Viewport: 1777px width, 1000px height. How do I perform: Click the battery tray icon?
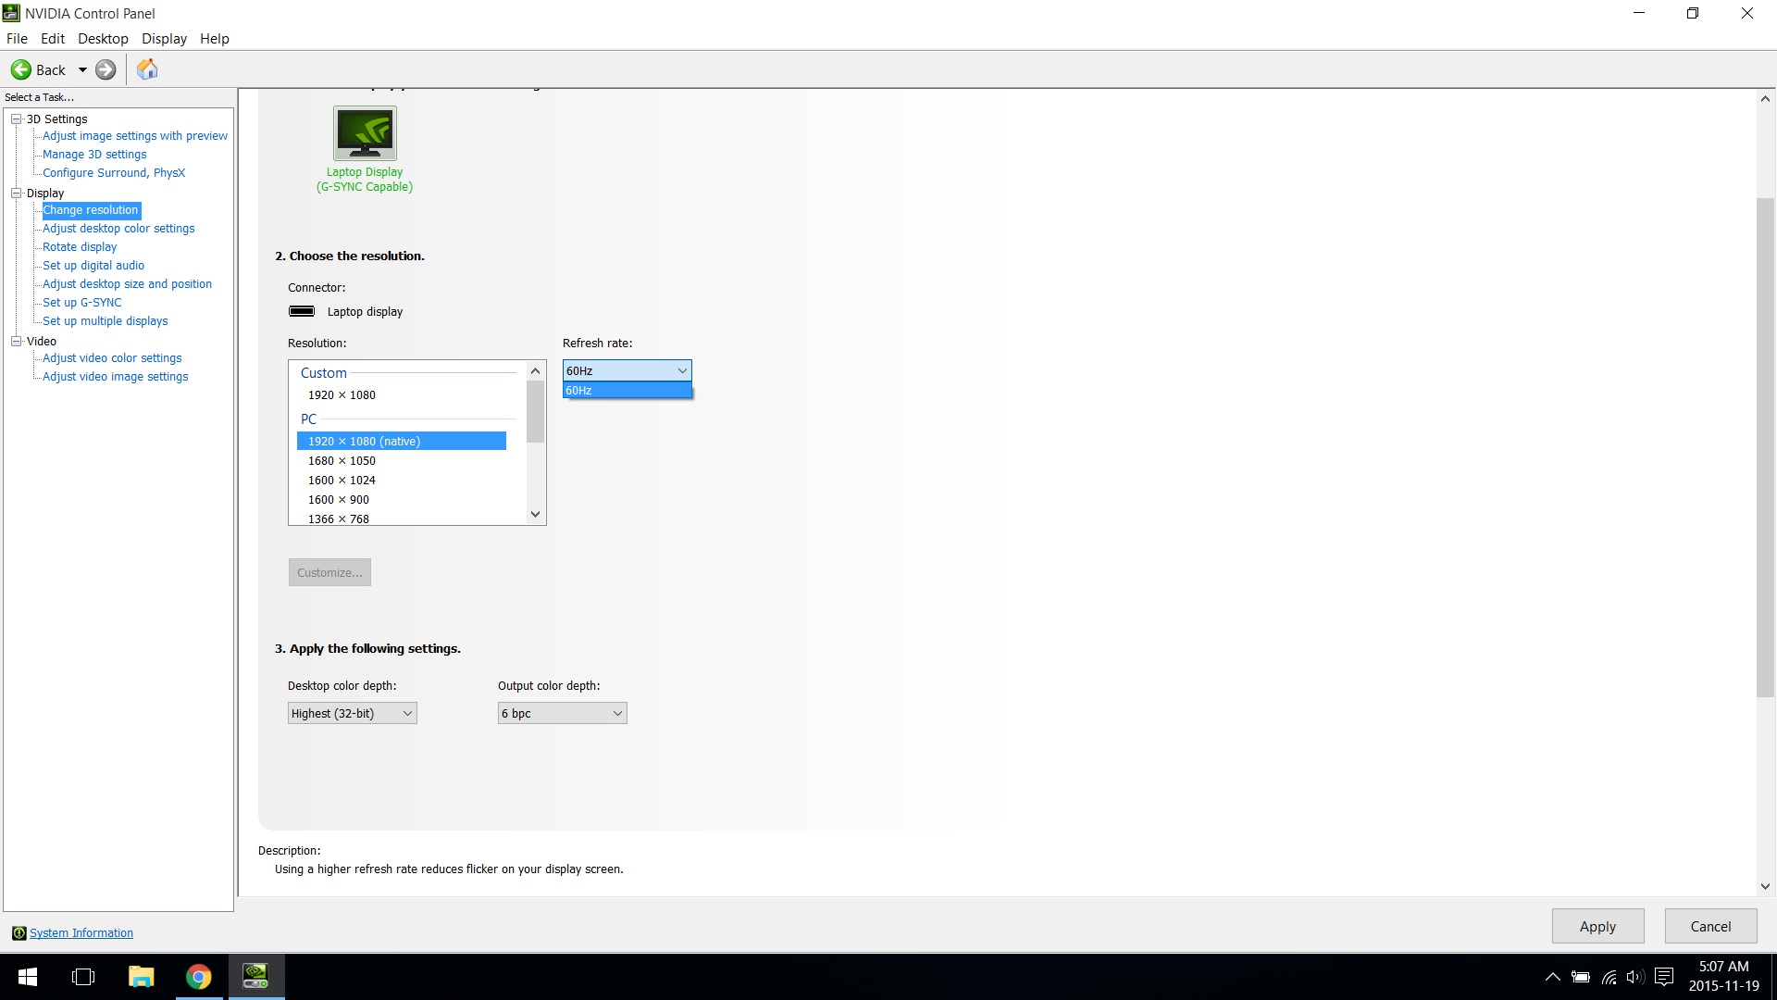click(x=1581, y=977)
